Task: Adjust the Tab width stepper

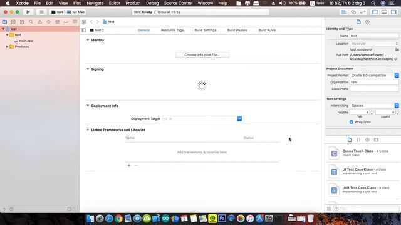Action: [x=372, y=112]
